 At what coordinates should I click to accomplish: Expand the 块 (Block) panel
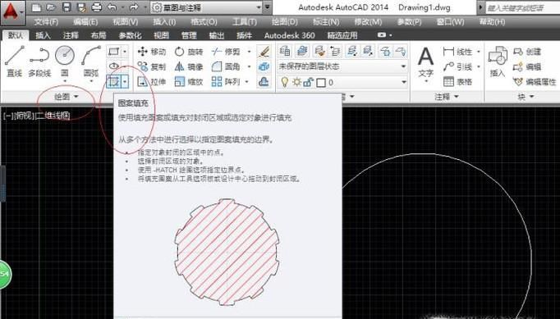point(526,96)
